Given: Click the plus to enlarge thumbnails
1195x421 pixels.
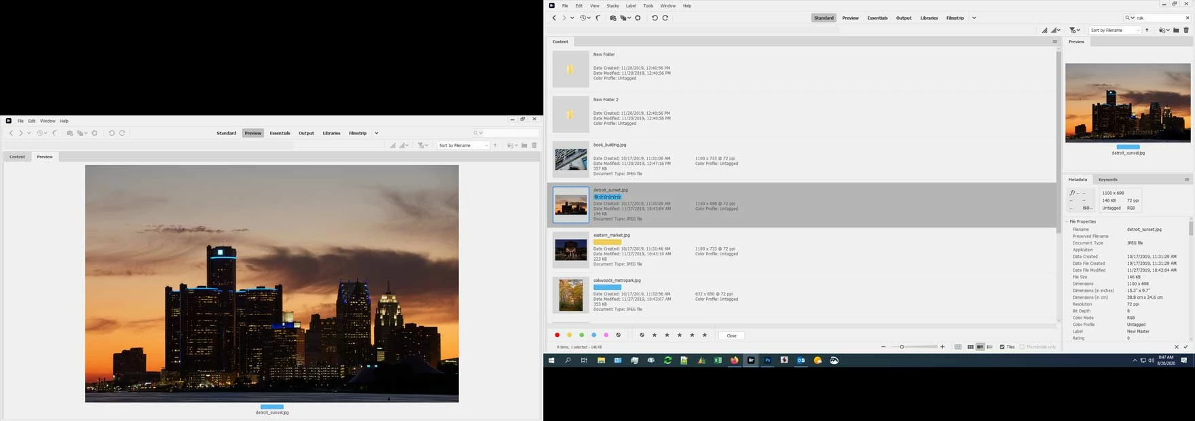Looking at the screenshot, I should [x=942, y=347].
